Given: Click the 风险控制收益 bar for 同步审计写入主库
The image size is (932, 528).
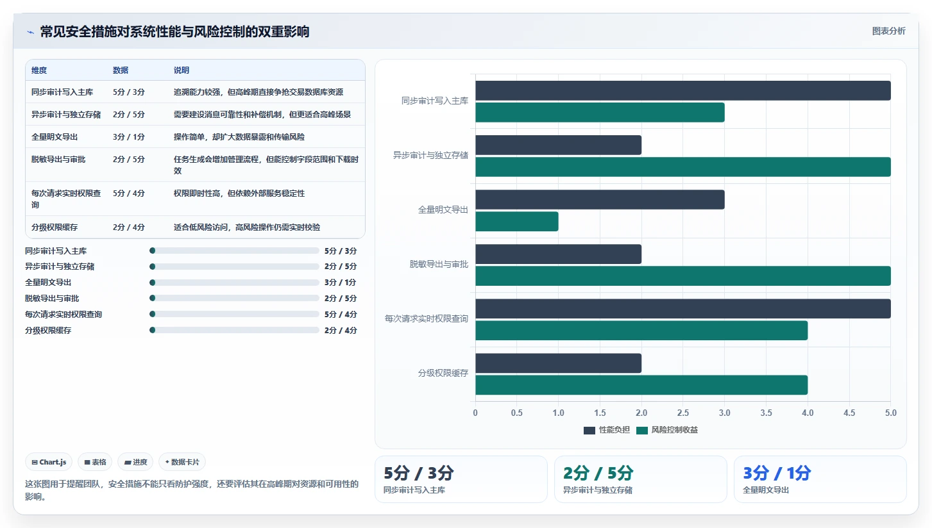Looking at the screenshot, I should [x=600, y=112].
